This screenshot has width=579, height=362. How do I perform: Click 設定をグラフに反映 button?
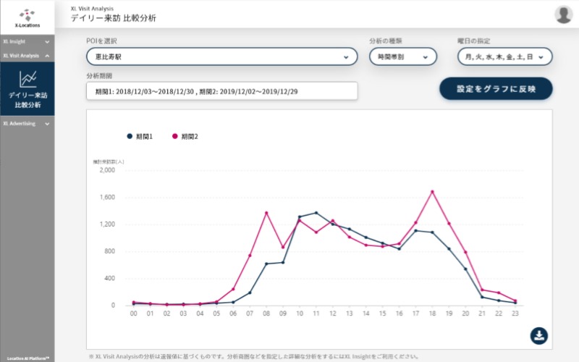point(496,88)
